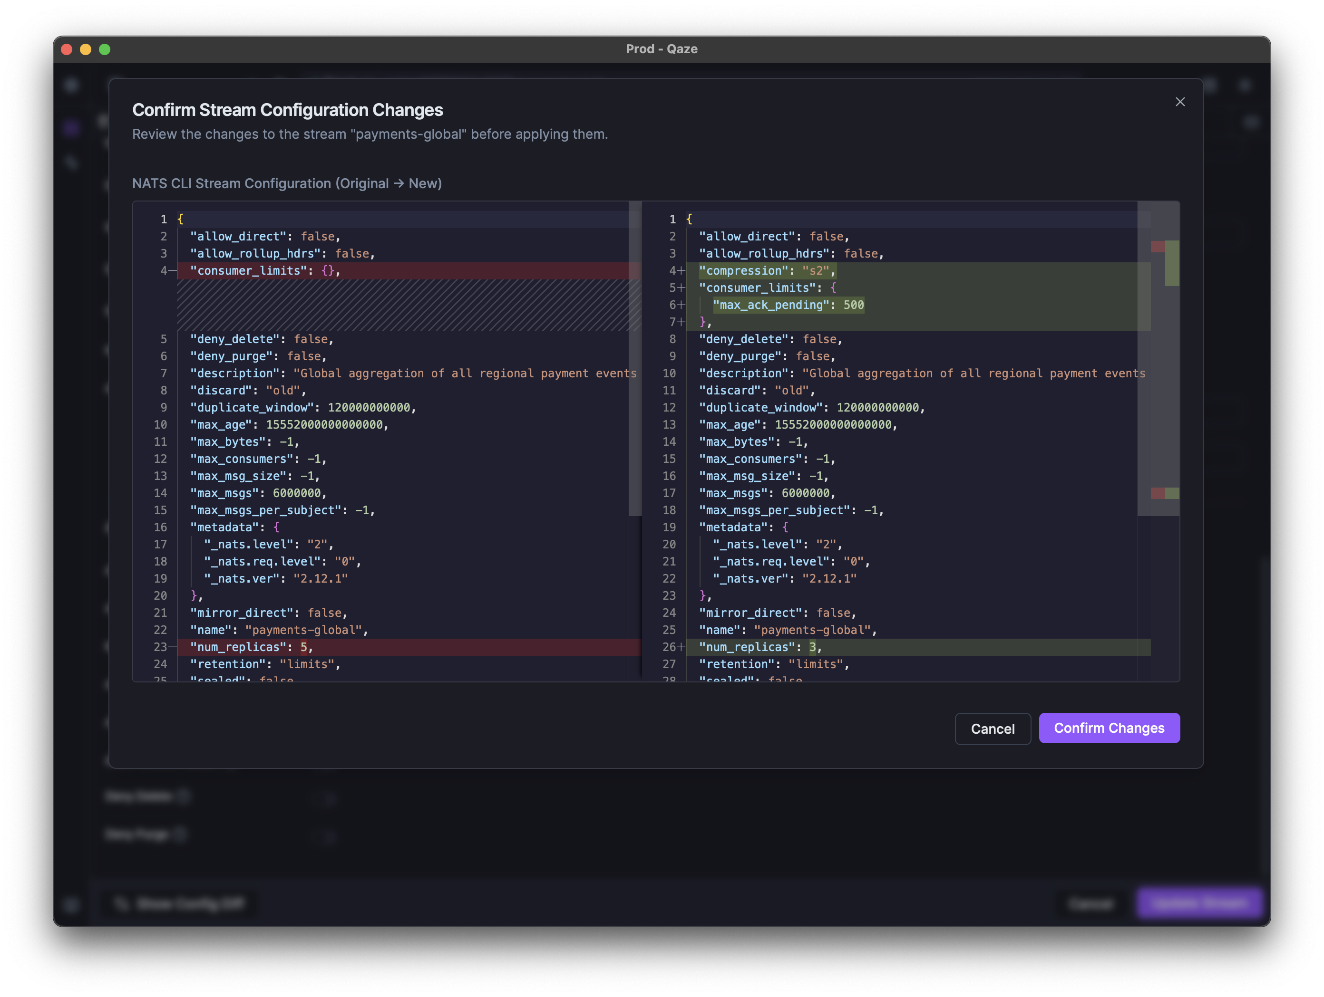Click the scrollbar of the original config pane
This screenshot has width=1324, height=997.
point(634,359)
